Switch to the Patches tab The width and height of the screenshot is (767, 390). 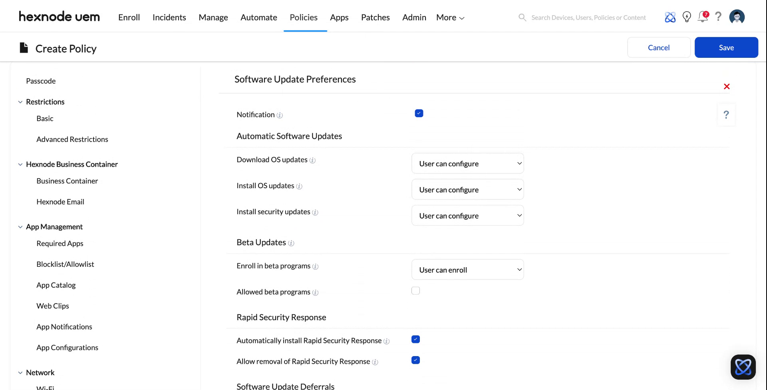[375, 18]
